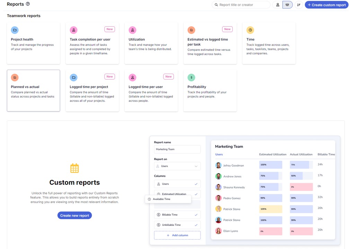Image resolution: width=354 pixels, height=249 pixels.
Task: Toggle the Unbillable Time column checkmark
Action: (196, 225)
